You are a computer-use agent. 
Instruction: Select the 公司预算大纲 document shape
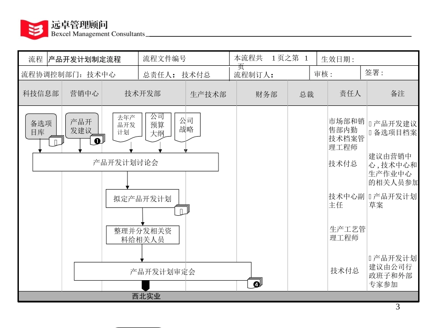tap(158, 127)
